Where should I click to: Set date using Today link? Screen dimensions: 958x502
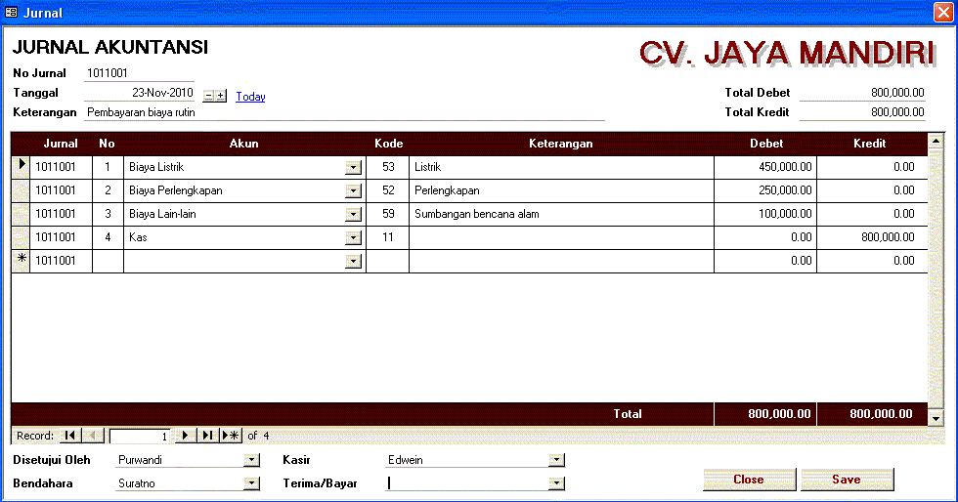[x=250, y=97]
